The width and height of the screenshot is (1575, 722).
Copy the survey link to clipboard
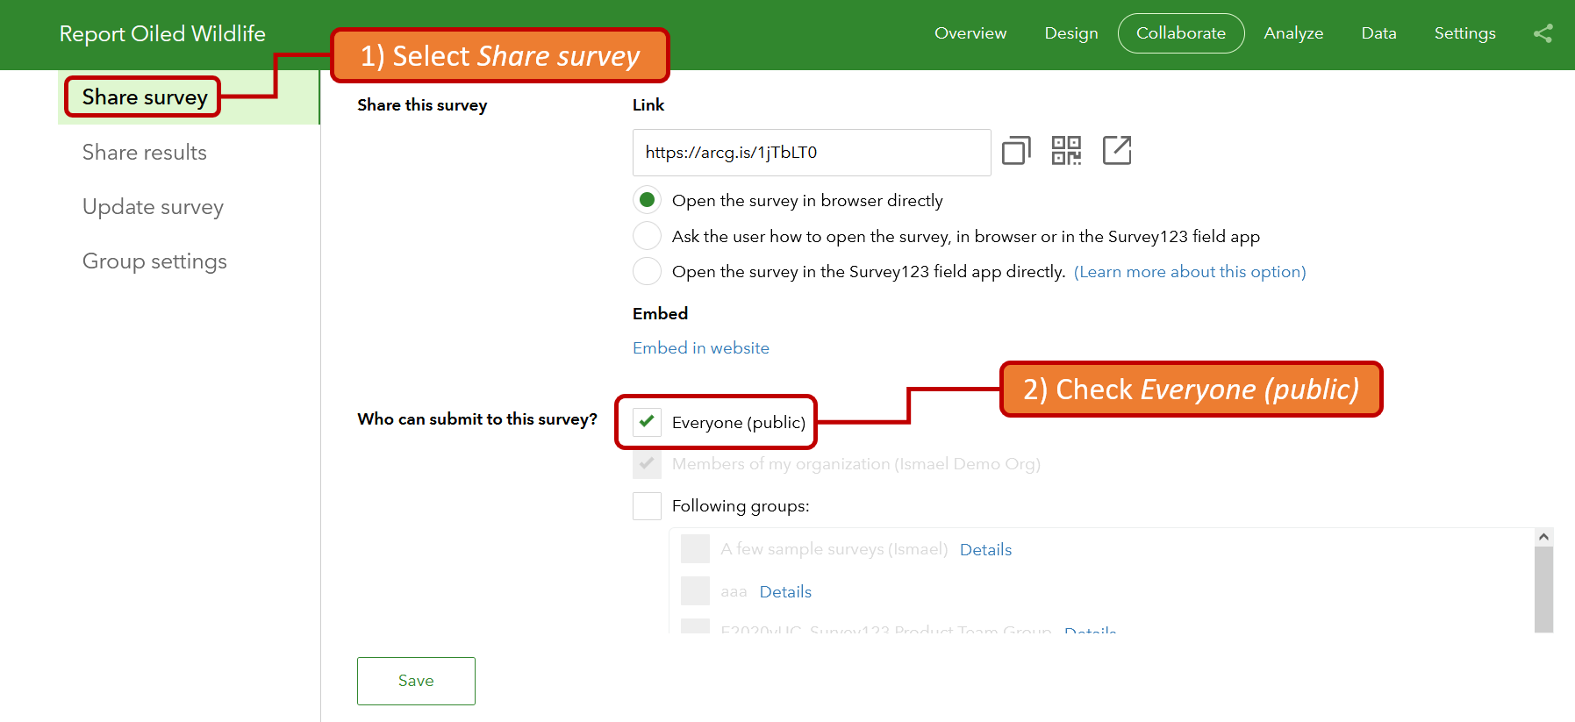point(1016,151)
